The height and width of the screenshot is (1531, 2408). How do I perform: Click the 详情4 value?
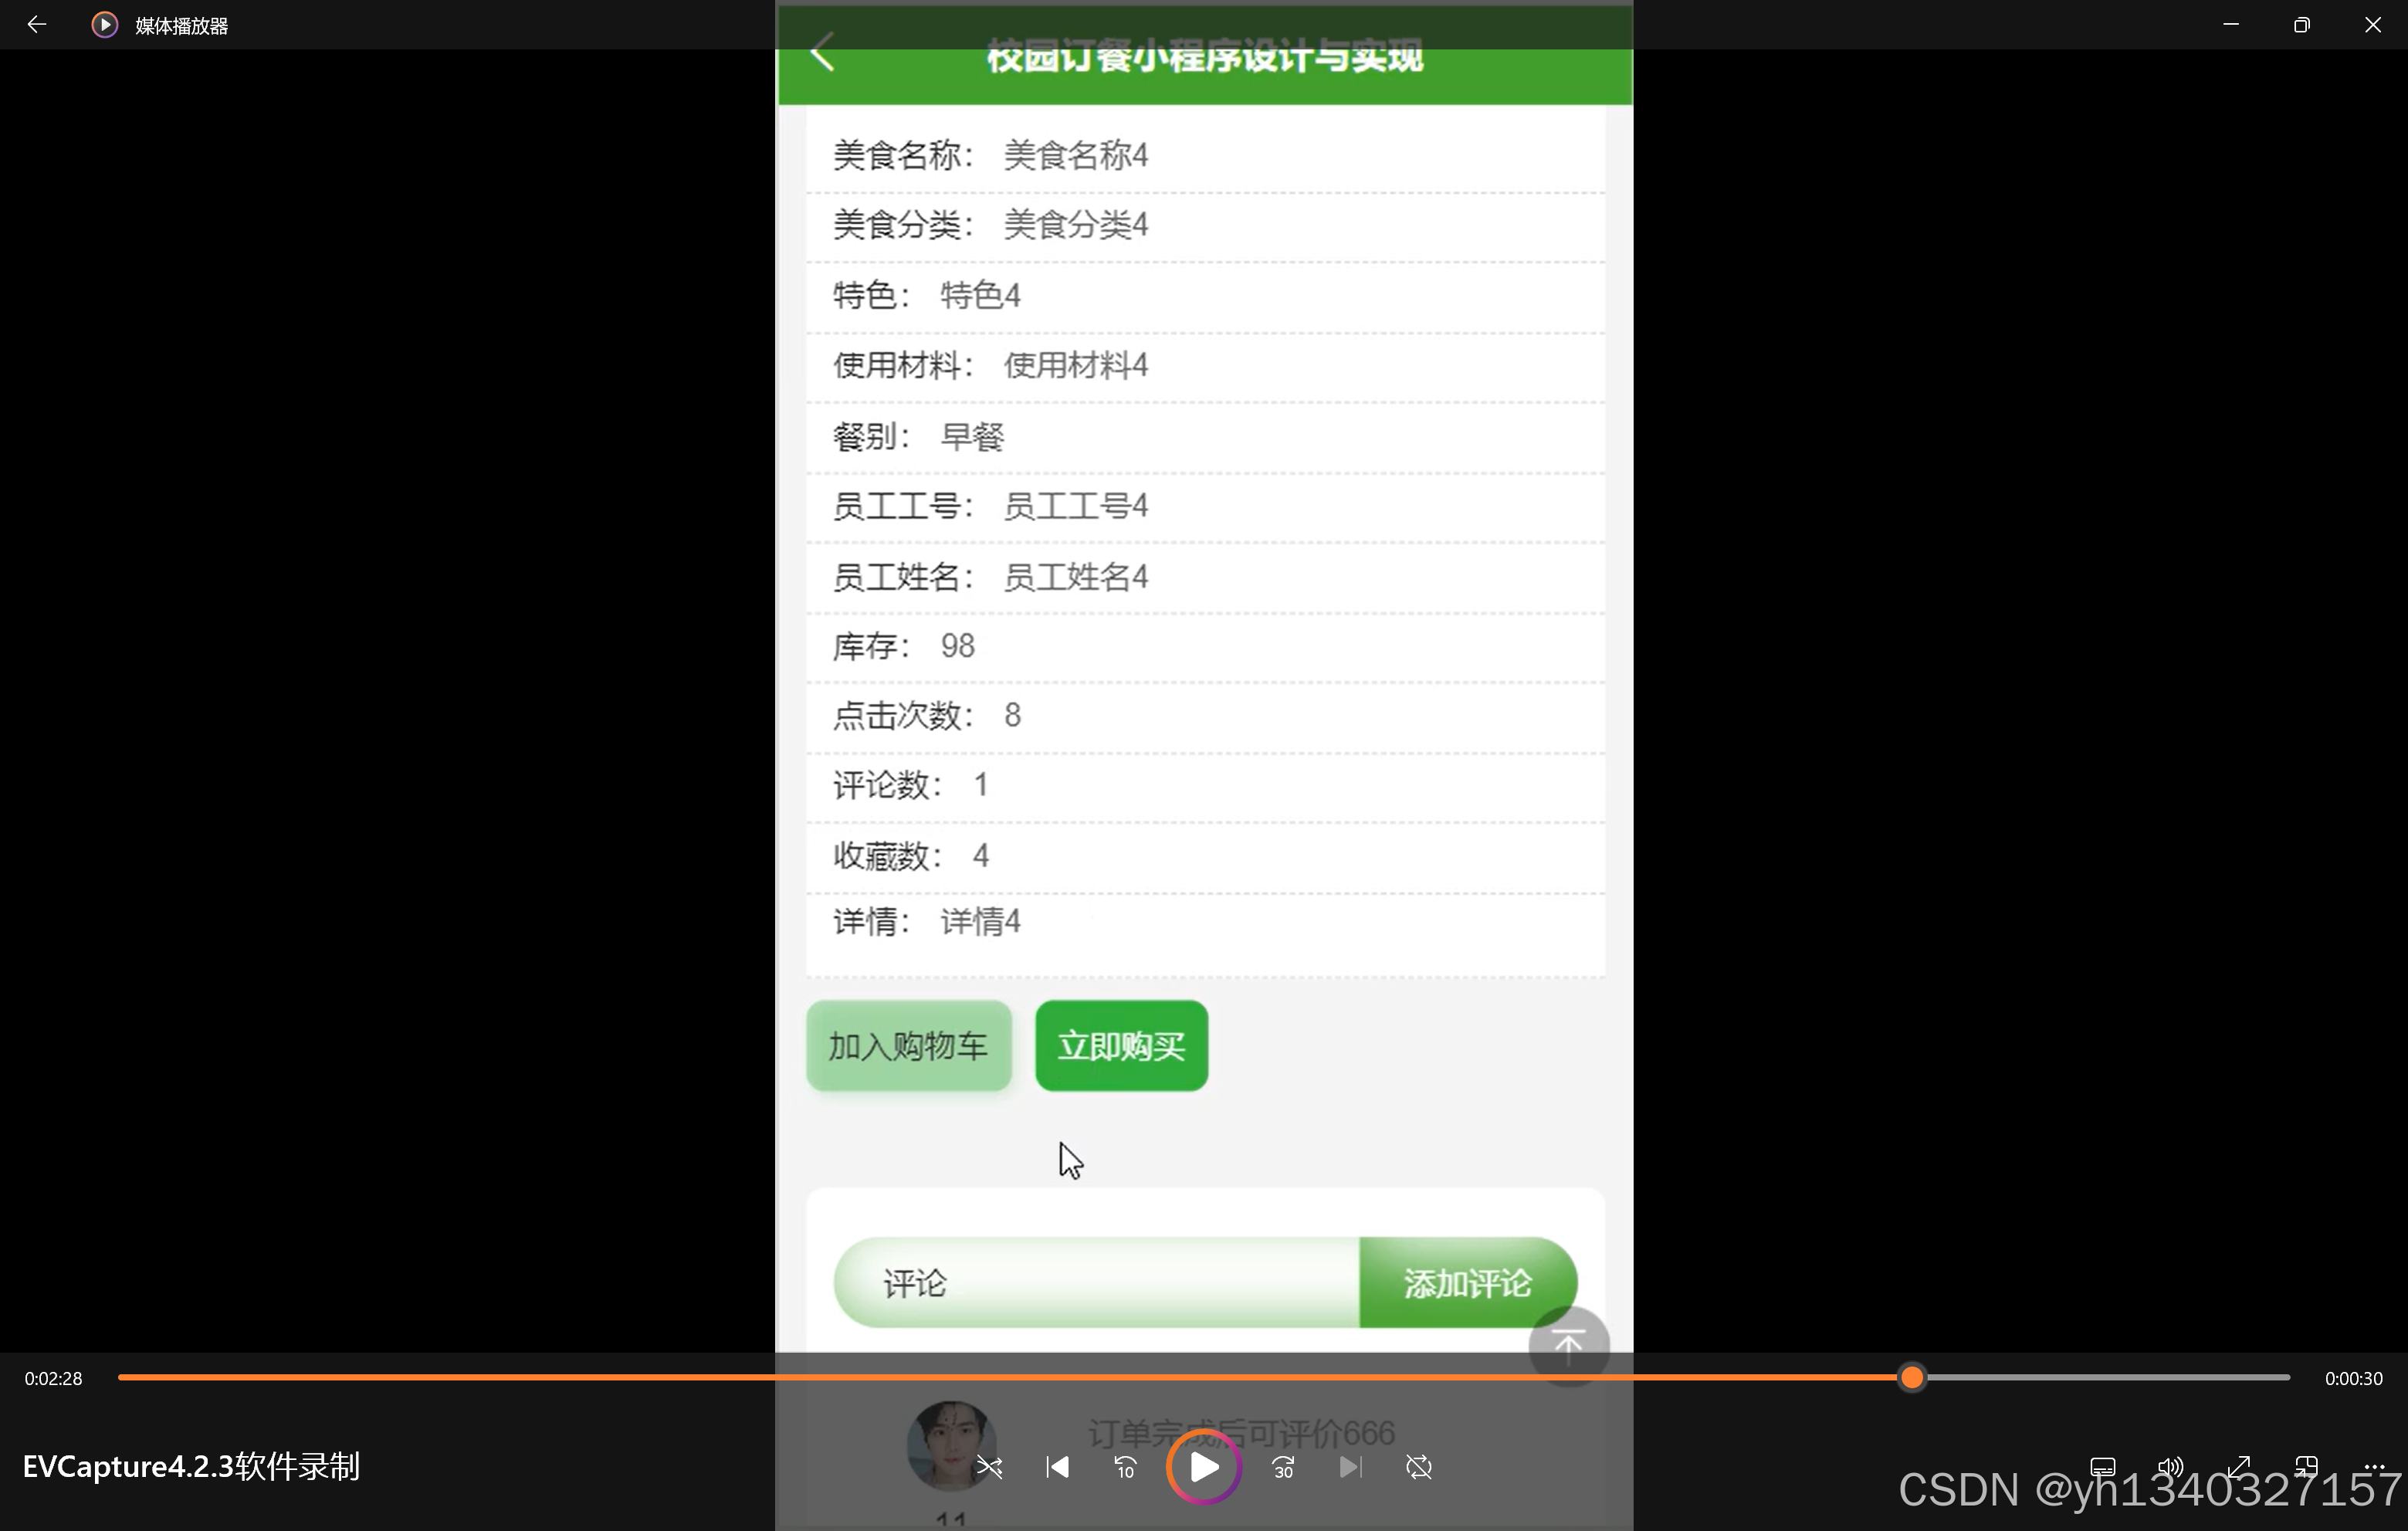coord(980,922)
